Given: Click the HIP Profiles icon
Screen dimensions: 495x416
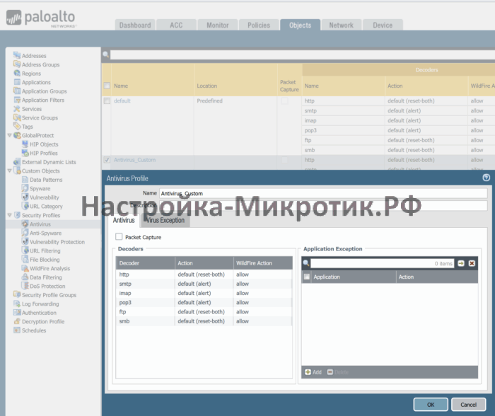Looking at the screenshot, I should [x=25, y=153].
